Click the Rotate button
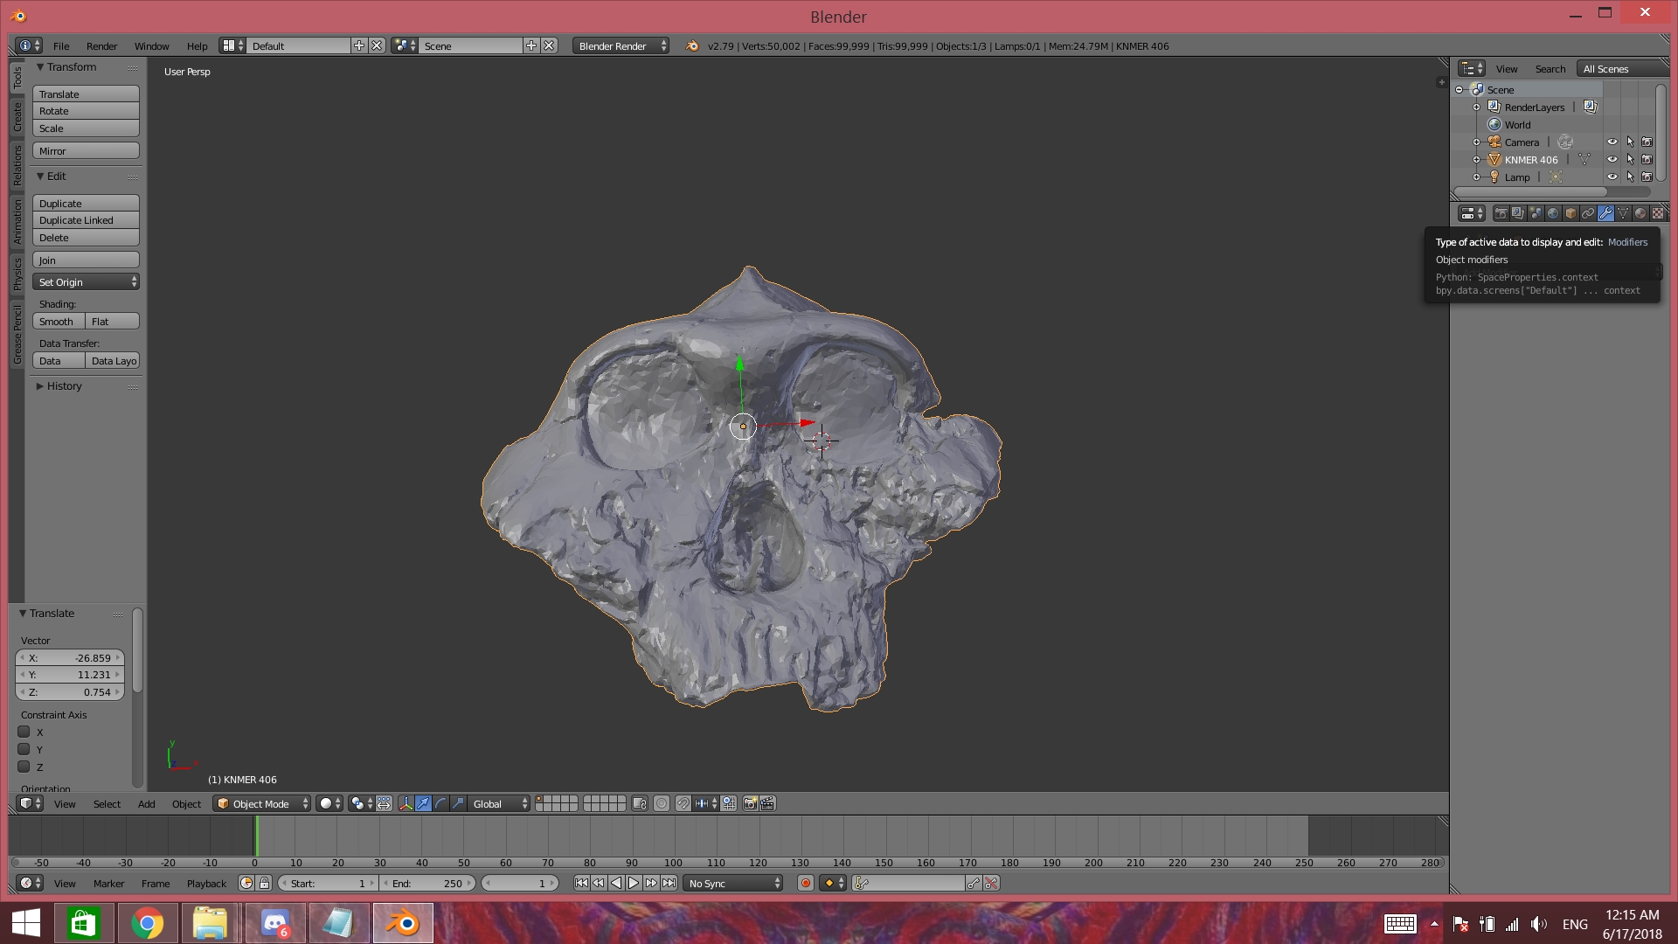 tap(86, 111)
